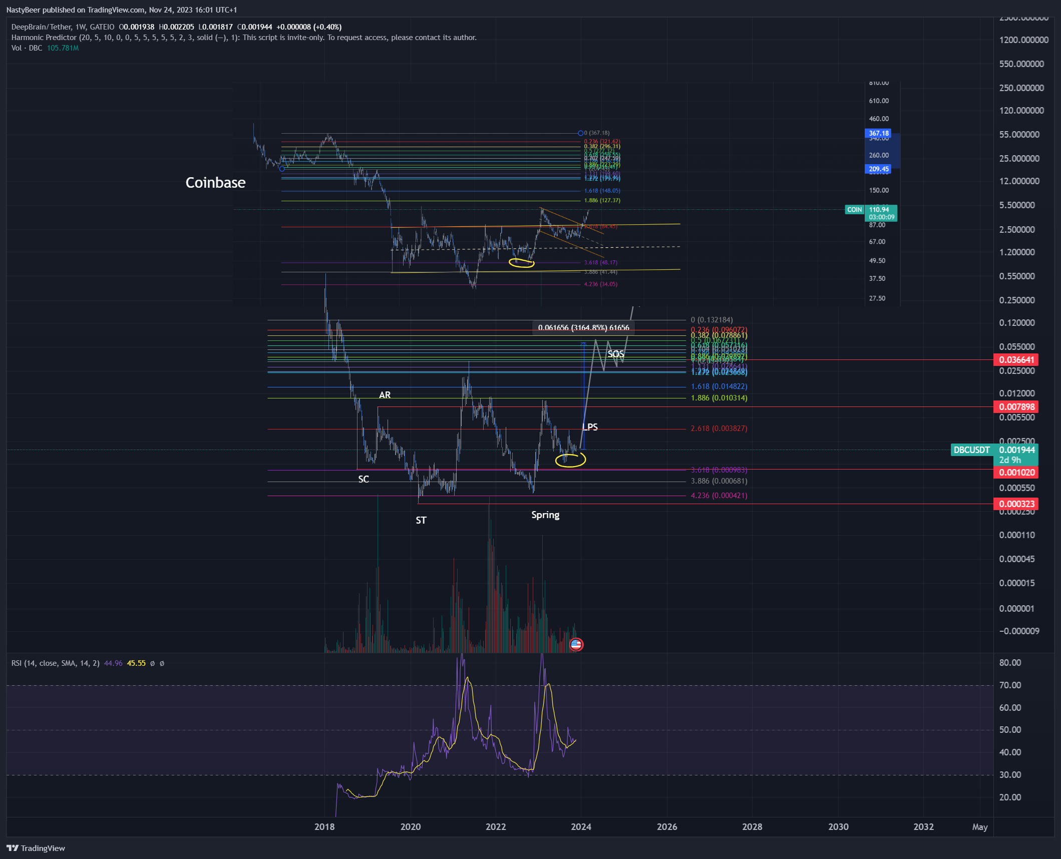This screenshot has width=1061, height=859.
Task: Click the NastyBeer published header text
Action: point(122,10)
